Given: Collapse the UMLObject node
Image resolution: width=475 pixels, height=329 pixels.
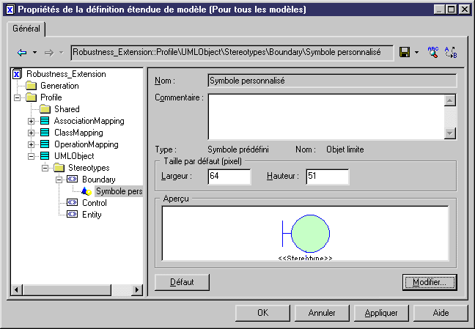Looking at the screenshot, I should tap(31, 156).
